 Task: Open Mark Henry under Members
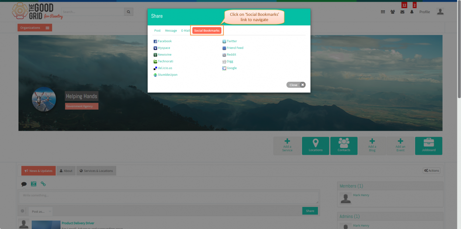pos(361,195)
